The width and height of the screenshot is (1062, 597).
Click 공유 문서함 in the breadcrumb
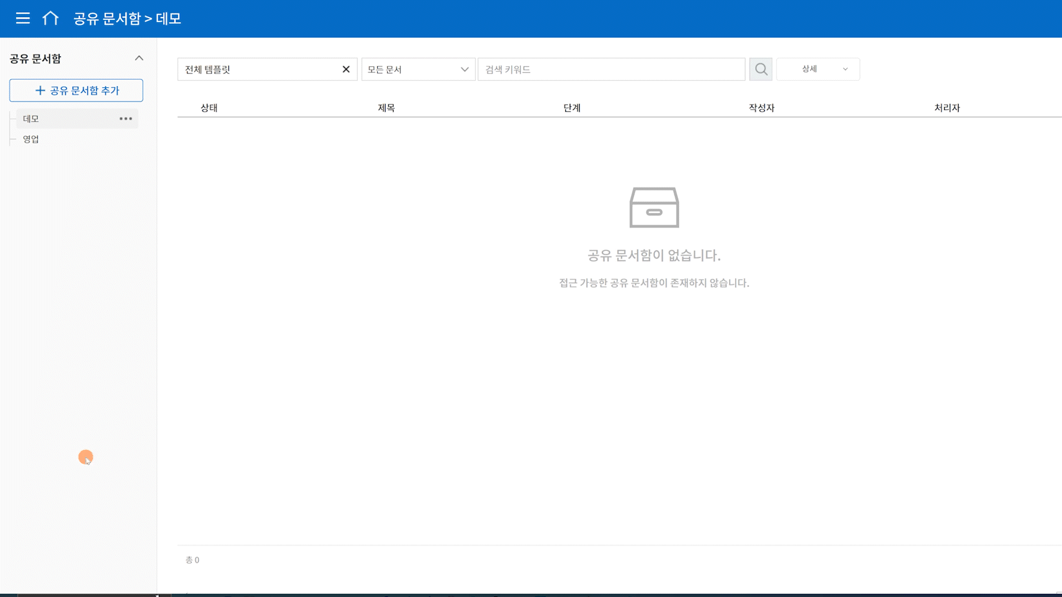[107, 18]
